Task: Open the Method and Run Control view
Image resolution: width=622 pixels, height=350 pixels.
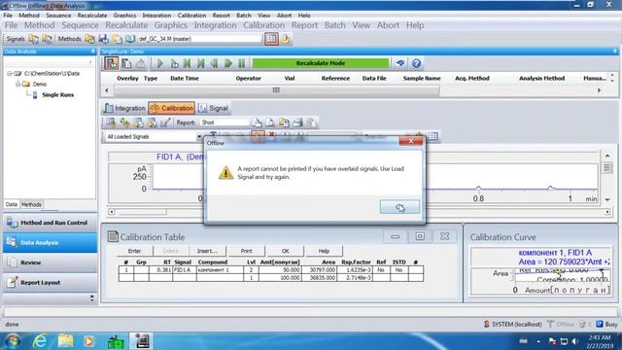Action: [50, 223]
